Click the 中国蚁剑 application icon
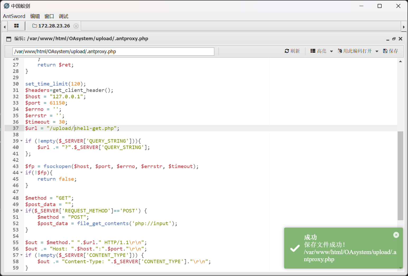 tap(7, 6)
